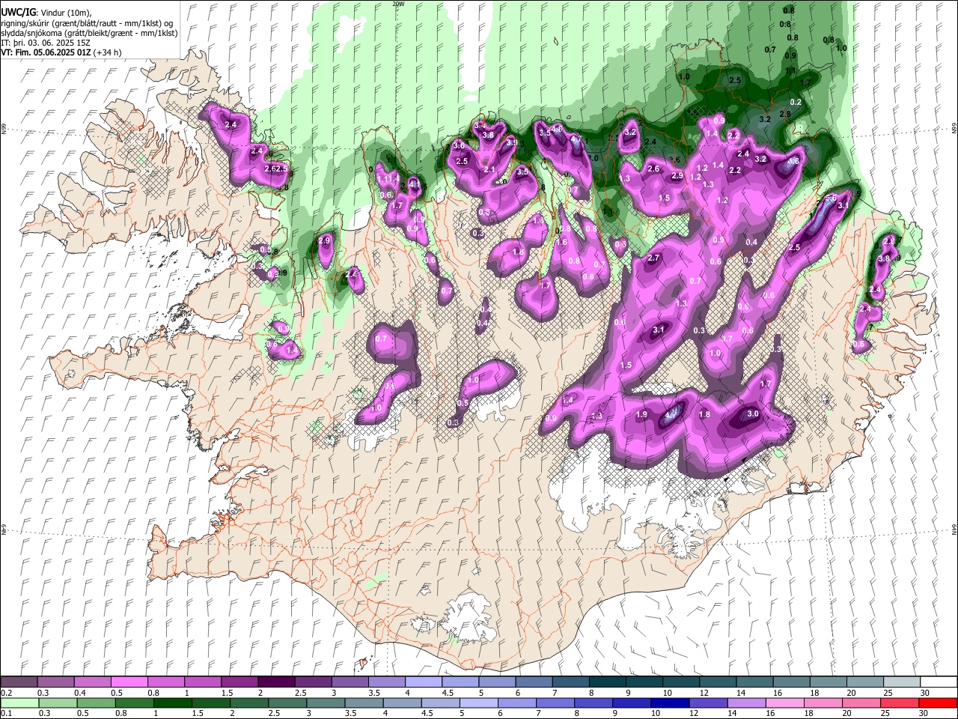
Task: Select the lavender upper swatch between 4 and 4.5
Action: tap(422, 682)
